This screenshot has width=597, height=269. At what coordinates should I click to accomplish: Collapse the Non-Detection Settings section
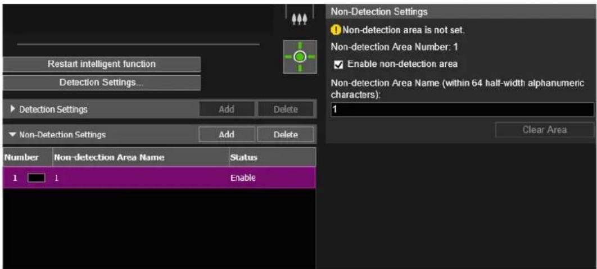click(x=13, y=135)
